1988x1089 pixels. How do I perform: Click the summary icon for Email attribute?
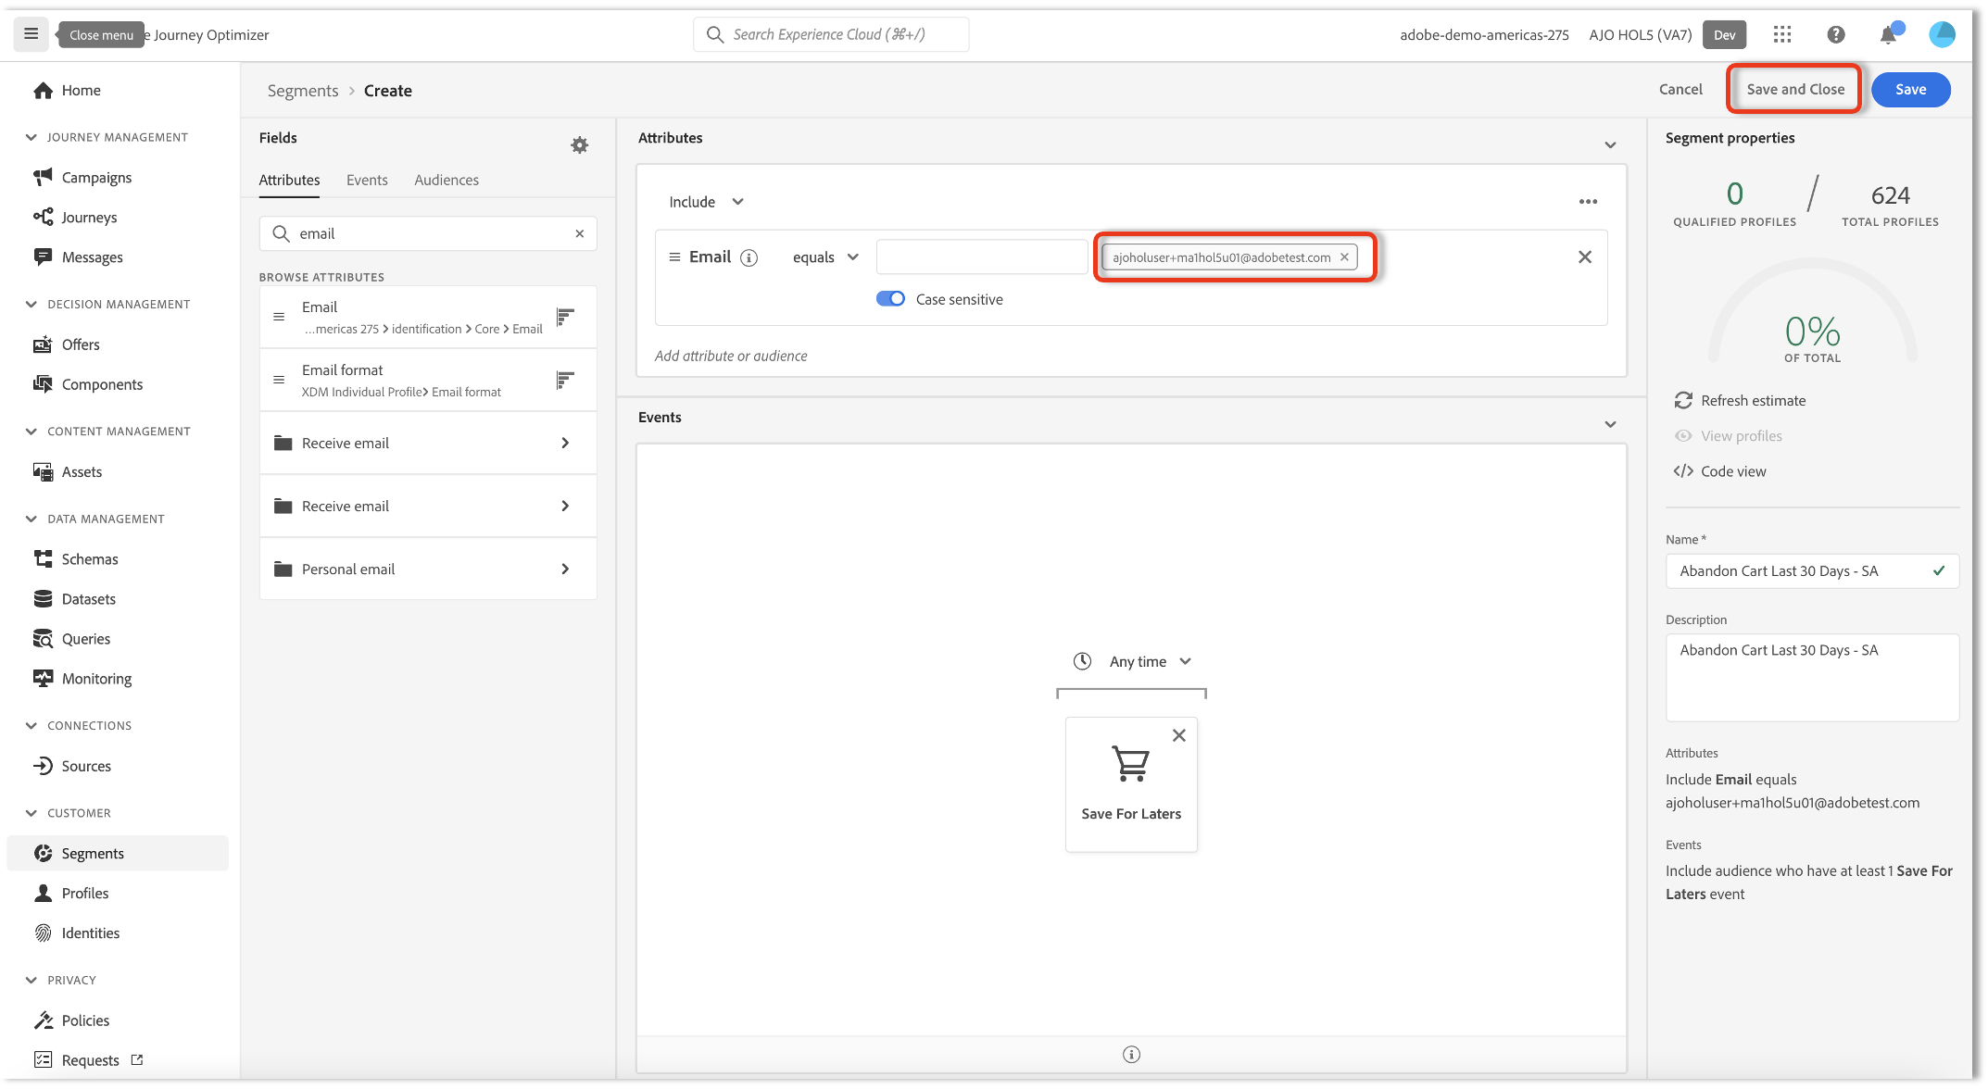[565, 318]
